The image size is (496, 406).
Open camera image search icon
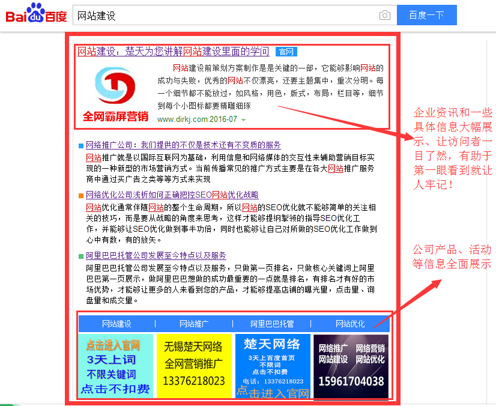[385, 15]
